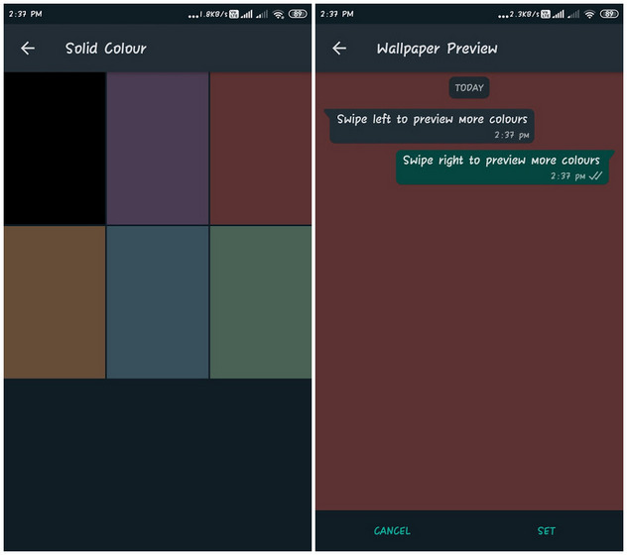Tap the 2:37 PM clock on left screen

pyautogui.click(x=25, y=14)
